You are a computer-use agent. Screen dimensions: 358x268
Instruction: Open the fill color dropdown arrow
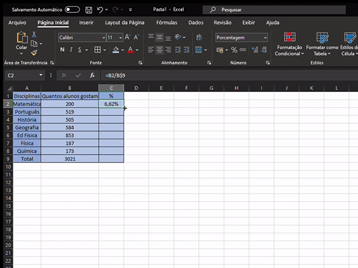(123, 50)
